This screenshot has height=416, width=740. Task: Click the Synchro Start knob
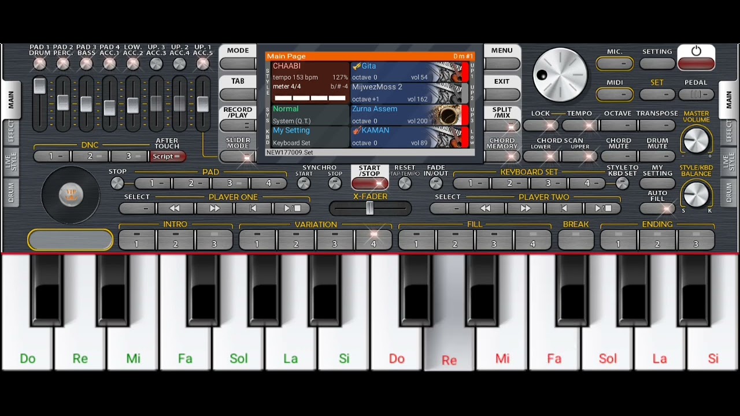(x=304, y=184)
